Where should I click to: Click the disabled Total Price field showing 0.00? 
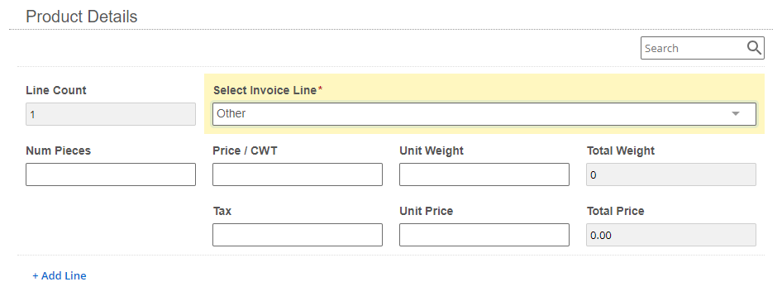(670, 235)
